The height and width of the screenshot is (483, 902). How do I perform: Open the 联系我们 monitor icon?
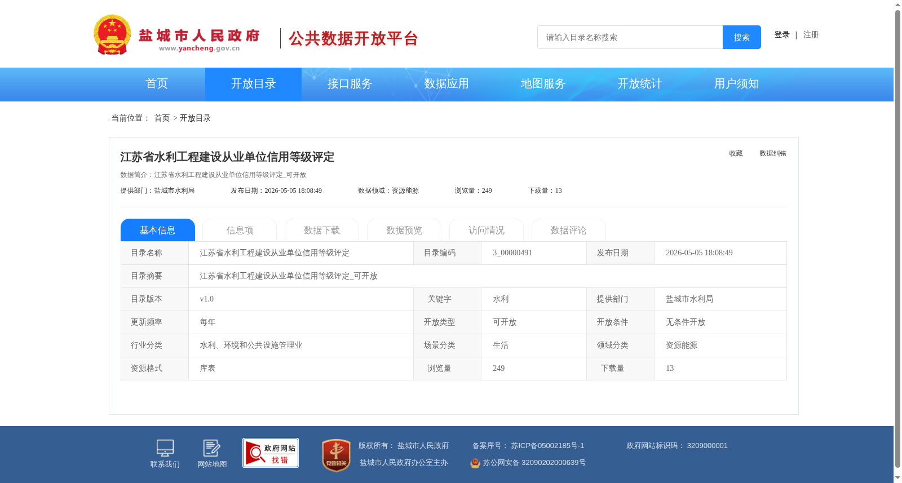[x=165, y=448]
